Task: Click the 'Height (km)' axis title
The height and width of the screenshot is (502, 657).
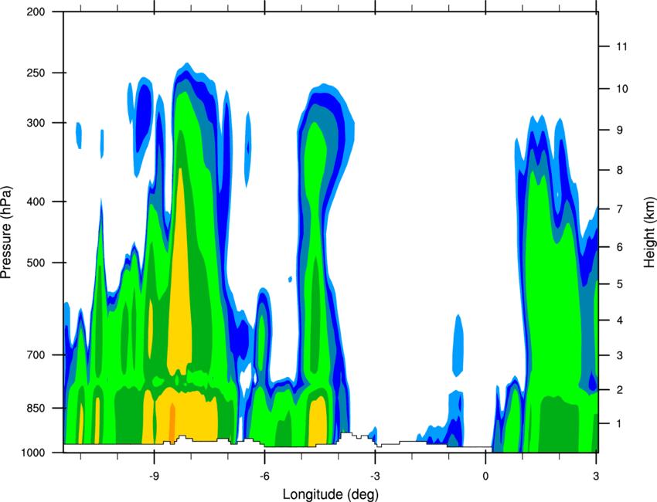Action: [649, 232]
